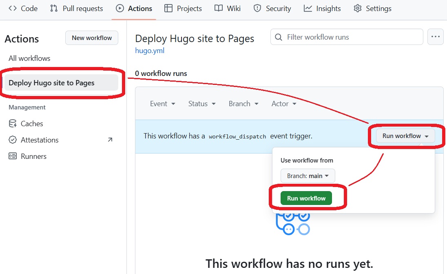Image resolution: width=447 pixels, height=274 pixels.
Task: Switch to the Code tab
Action: click(x=23, y=9)
